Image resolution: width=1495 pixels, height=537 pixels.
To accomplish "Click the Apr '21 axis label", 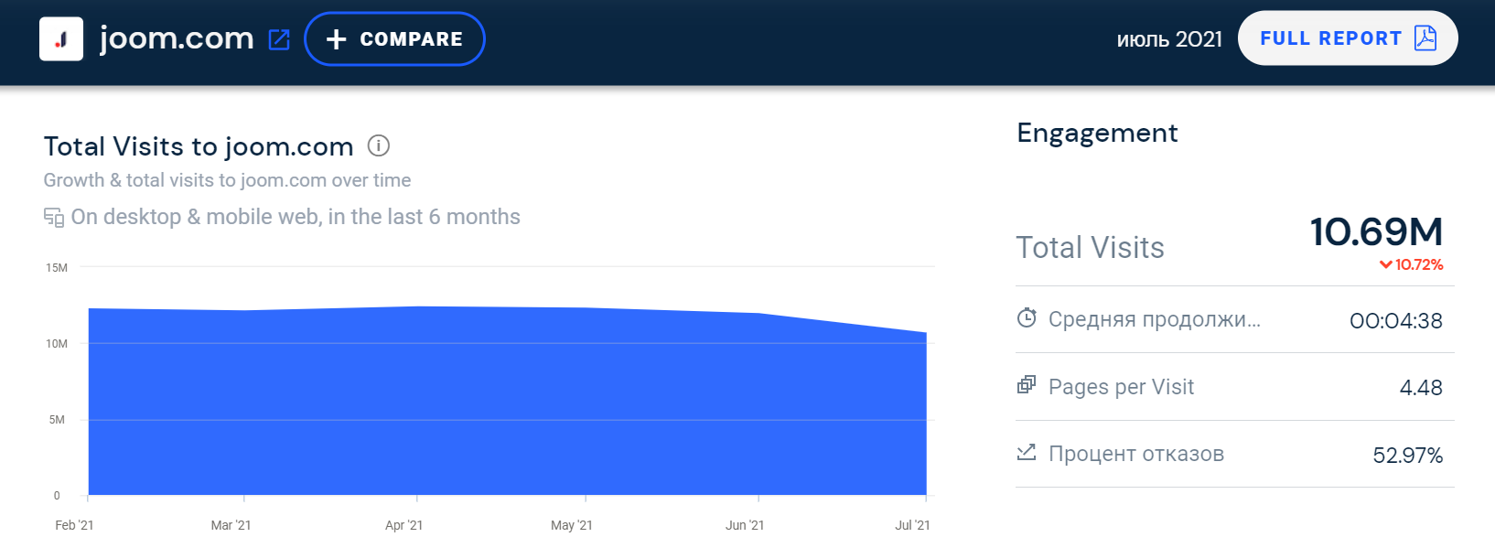I will pyautogui.click(x=403, y=525).
